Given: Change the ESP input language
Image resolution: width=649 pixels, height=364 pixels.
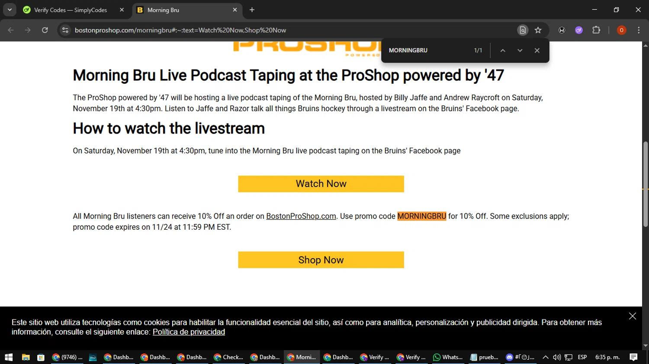Looking at the screenshot, I should tap(582, 357).
